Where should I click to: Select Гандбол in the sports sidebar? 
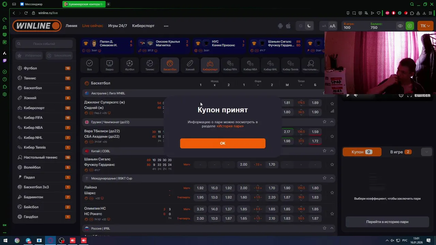point(44,217)
